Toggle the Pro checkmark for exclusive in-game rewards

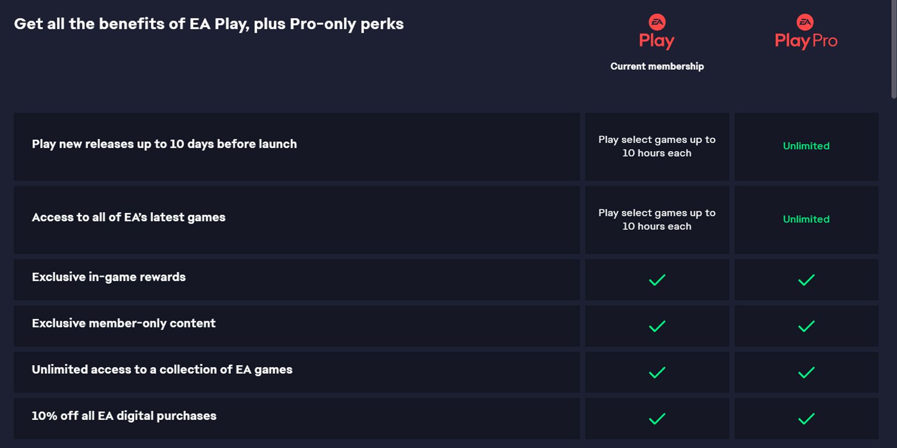coord(806,279)
